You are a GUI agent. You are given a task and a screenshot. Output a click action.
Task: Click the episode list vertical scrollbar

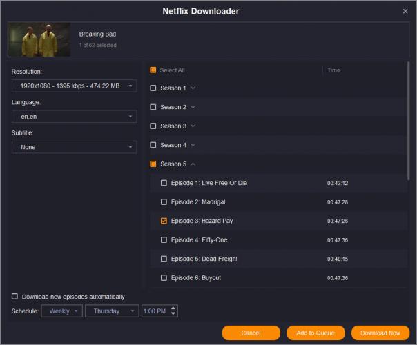(x=408, y=121)
